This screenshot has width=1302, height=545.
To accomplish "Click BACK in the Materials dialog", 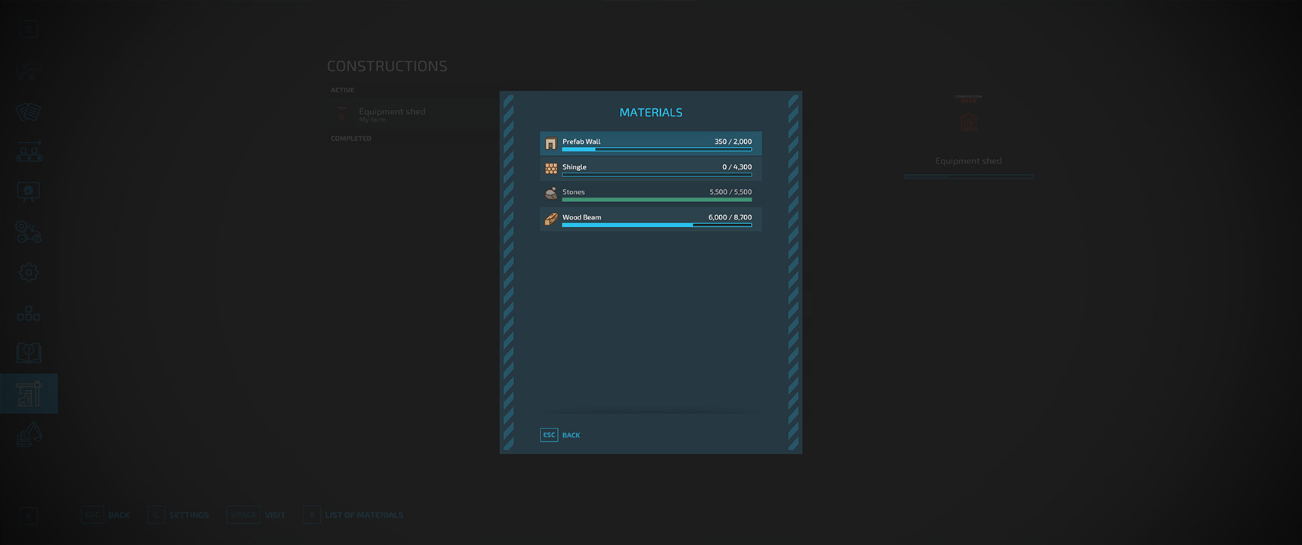I will [x=572, y=435].
